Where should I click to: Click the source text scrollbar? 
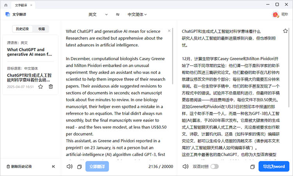(172, 56)
